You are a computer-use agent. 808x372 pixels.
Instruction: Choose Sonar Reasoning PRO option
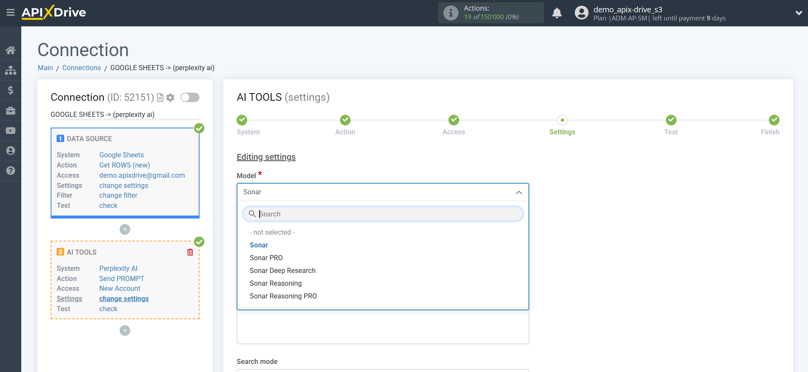click(283, 296)
